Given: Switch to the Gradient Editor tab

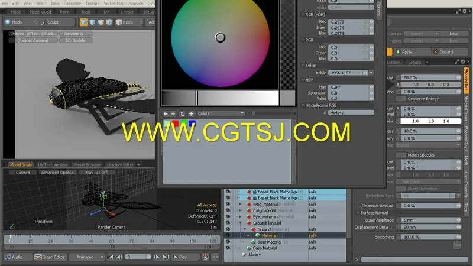Looking at the screenshot, I should pyautogui.click(x=120, y=165).
